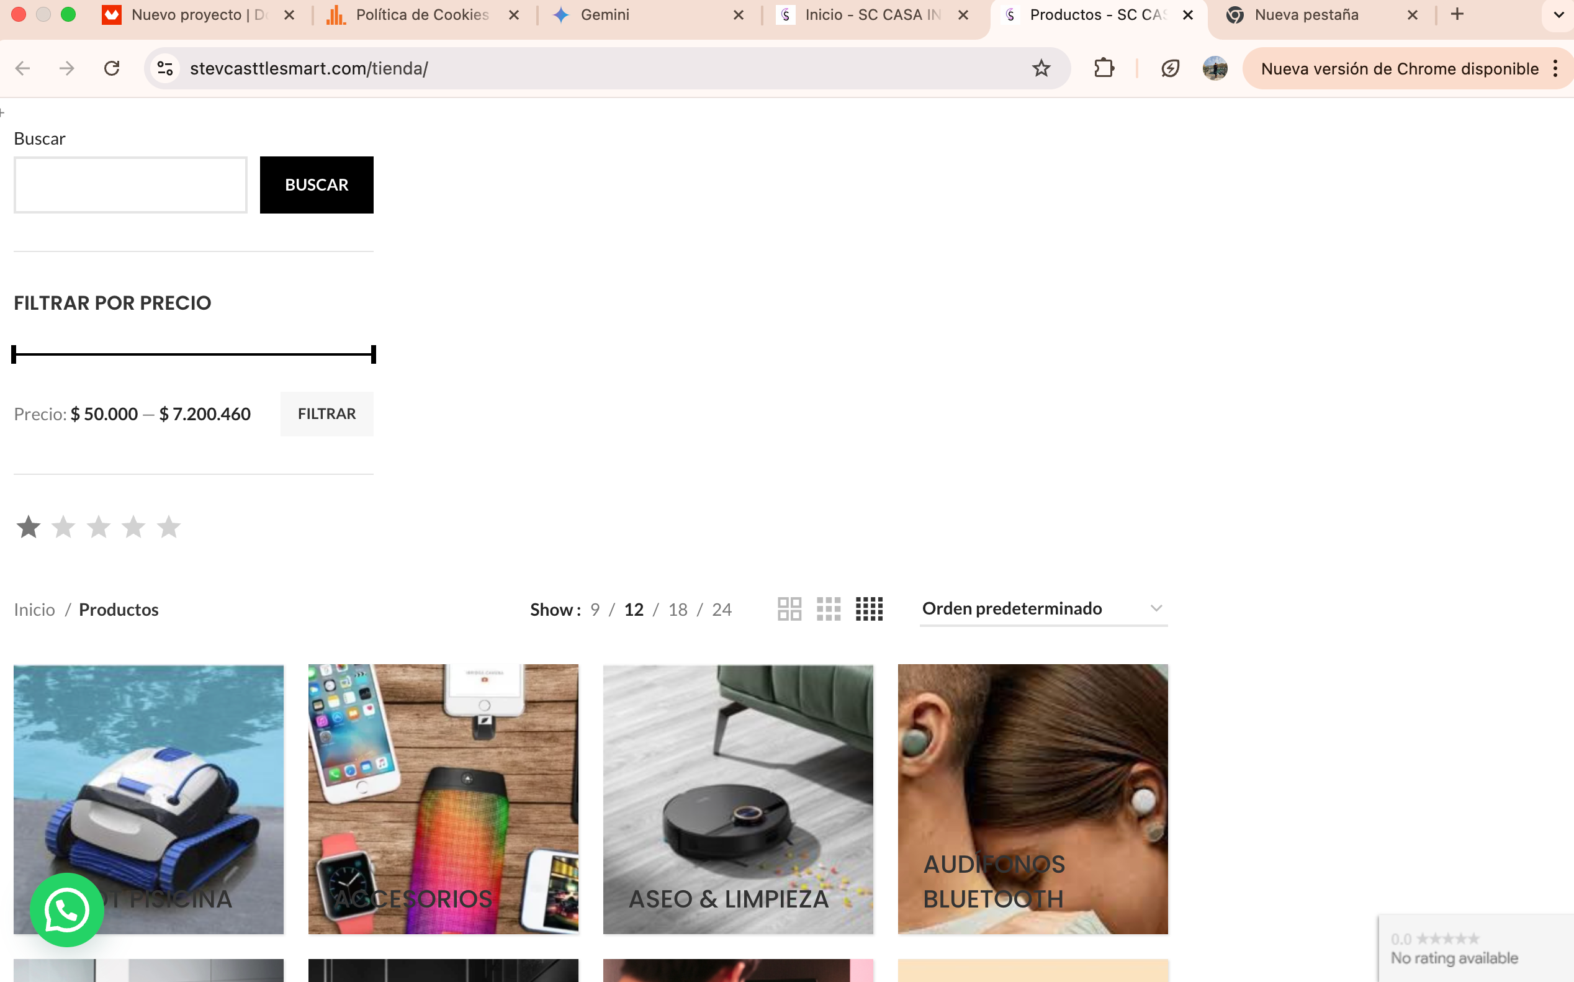The width and height of the screenshot is (1574, 982).
Task: Open Chrome three-dot menu
Action: point(1555,68)
